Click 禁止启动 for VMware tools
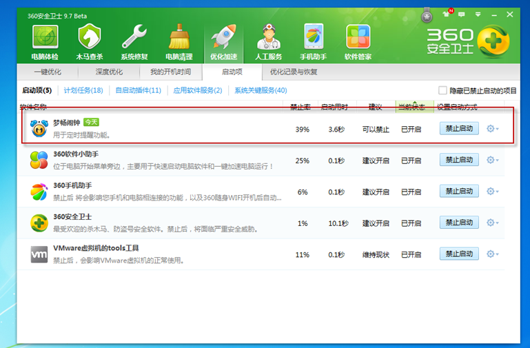Screen dimensions: 530x348 (459, 254)
